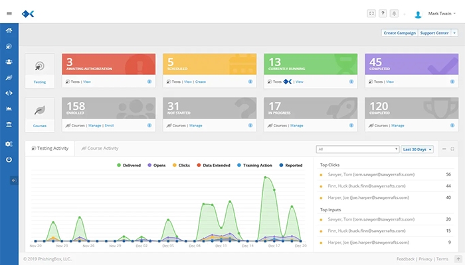Click info icon on Completed courses card
Image resolution: width=465 pixels, height=265 pixels.
click(x=452, y=125)
